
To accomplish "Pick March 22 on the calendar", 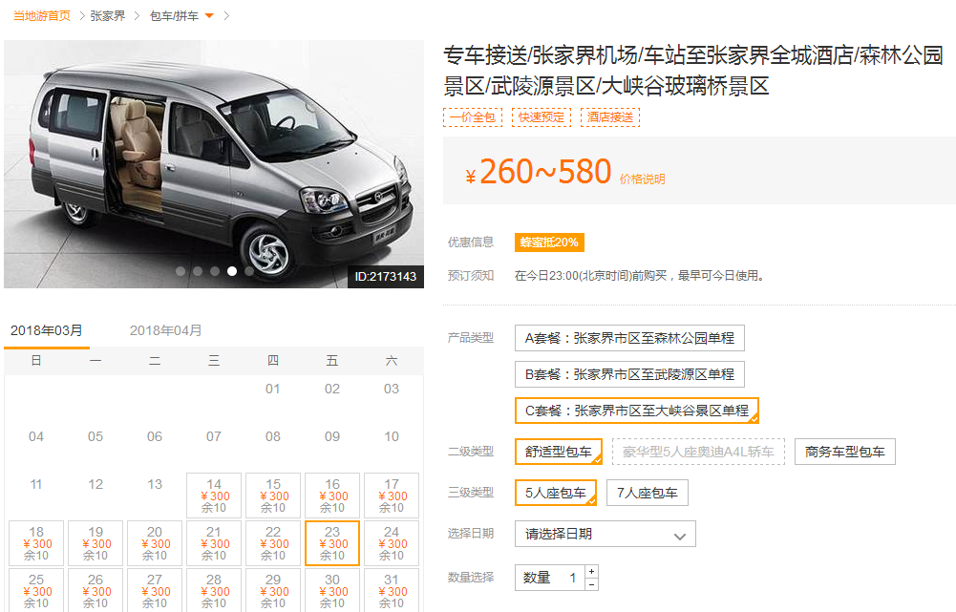I will [272, 543].
